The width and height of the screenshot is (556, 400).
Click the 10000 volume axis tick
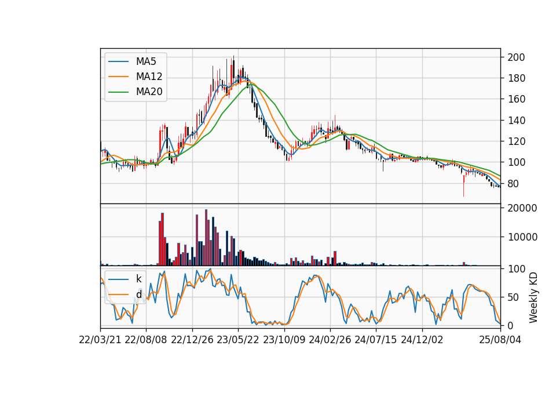(522, 237)
